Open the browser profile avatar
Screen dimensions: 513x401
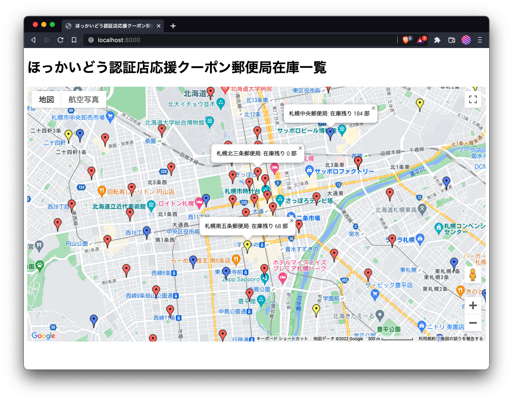click(x=466, y=40)
